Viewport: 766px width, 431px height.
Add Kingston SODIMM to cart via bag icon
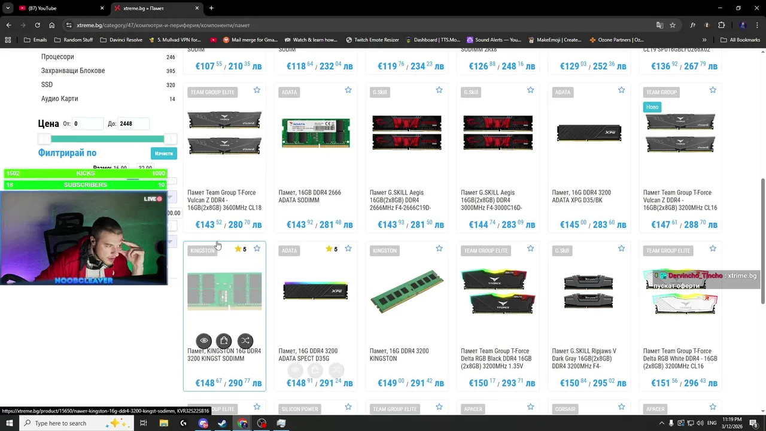click(224, 341)
